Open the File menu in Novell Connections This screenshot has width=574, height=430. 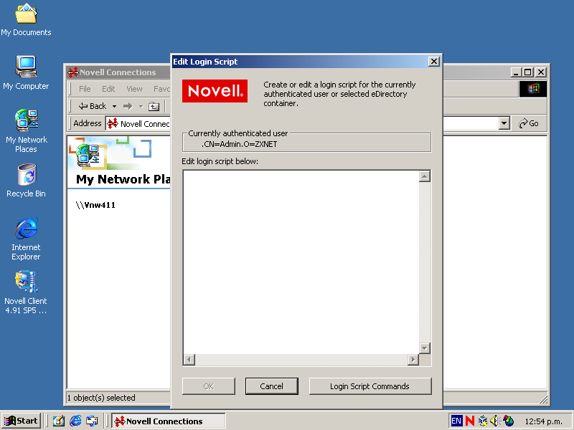pyautogui.click(x=85, y=89)
